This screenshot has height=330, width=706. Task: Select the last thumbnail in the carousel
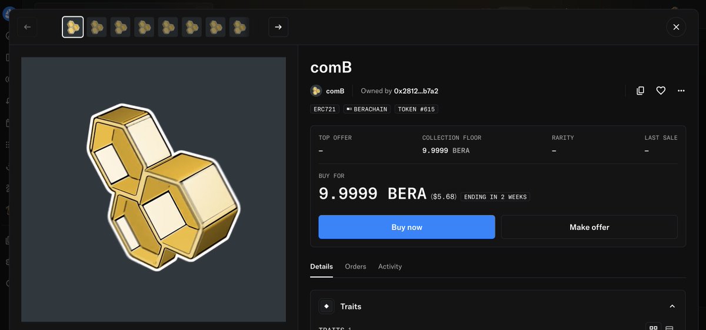[239, 27]
